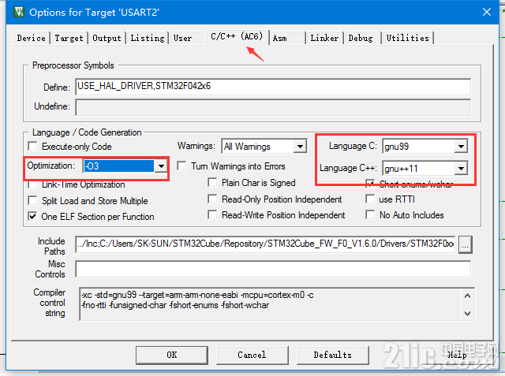505x376 pixels.
Task: Enable Split Load and Store Multiple
Action: pyautogui.click(x=32, y=201)
